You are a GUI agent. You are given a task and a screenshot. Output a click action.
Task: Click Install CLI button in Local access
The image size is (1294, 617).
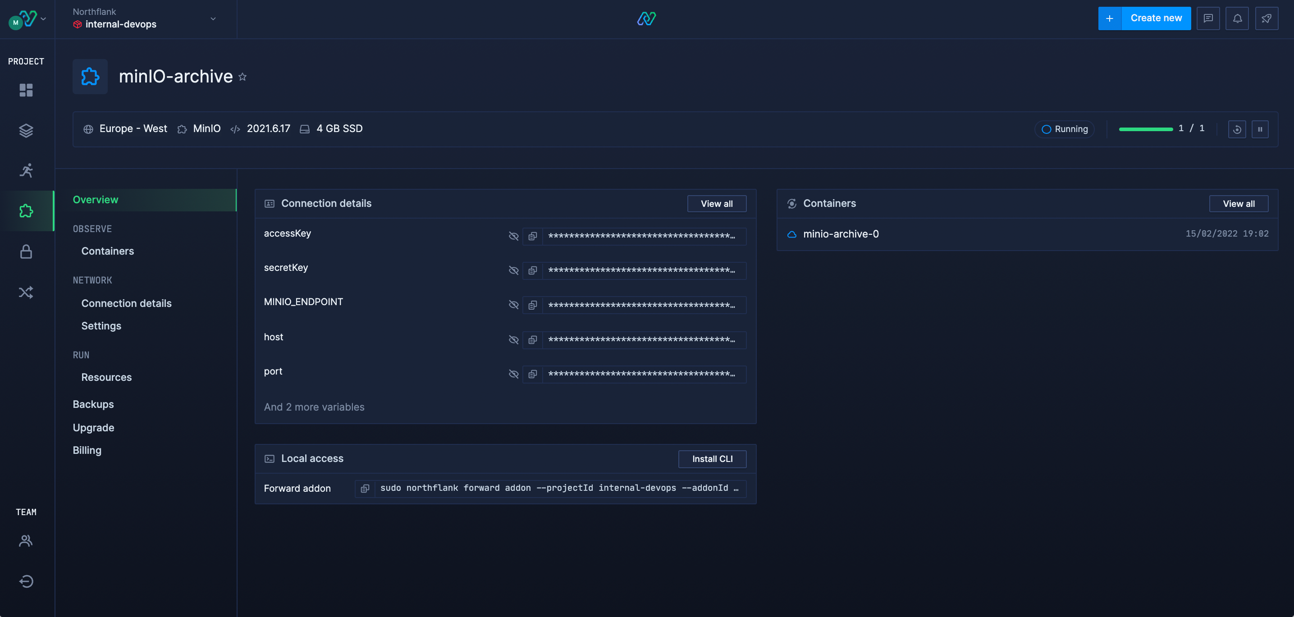coord(712,459)
